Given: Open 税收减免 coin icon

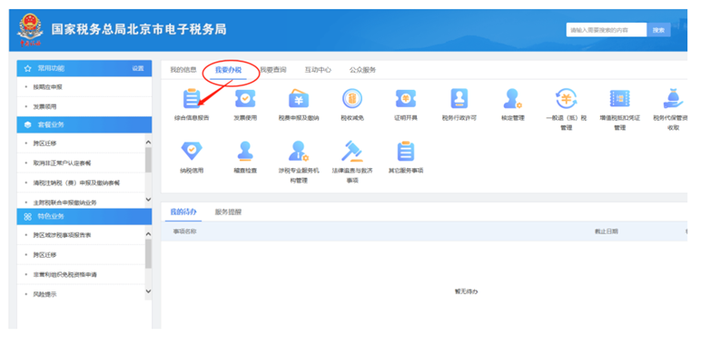Looking at the screenshot, I should [x=352, y=99].
